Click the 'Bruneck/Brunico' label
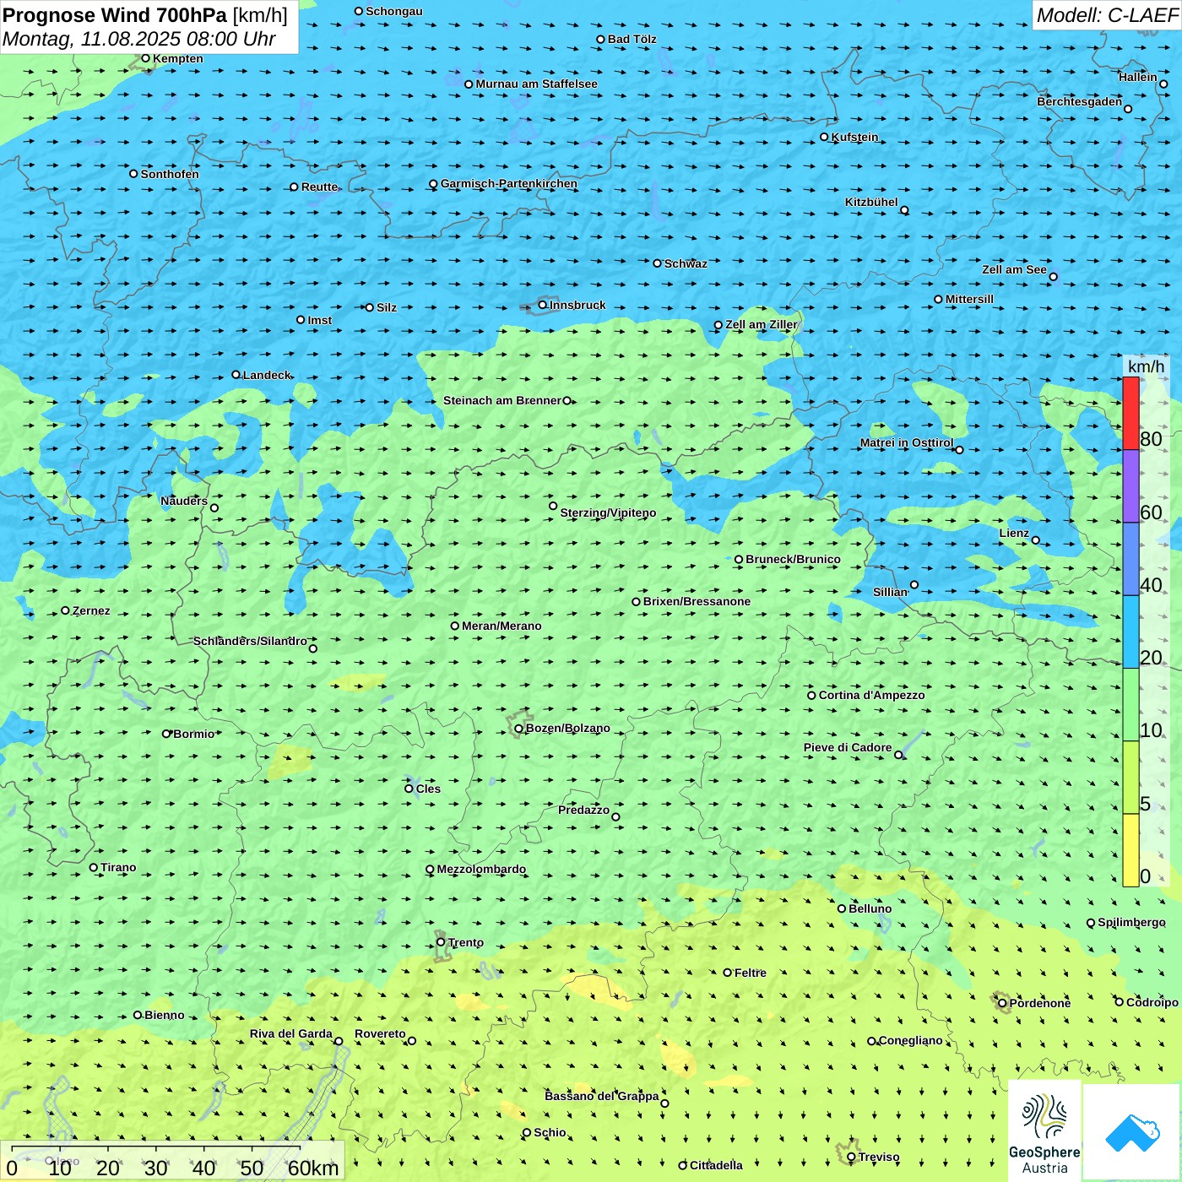The height and width of the screenshot is (1182, 1182). click(793, 559)
